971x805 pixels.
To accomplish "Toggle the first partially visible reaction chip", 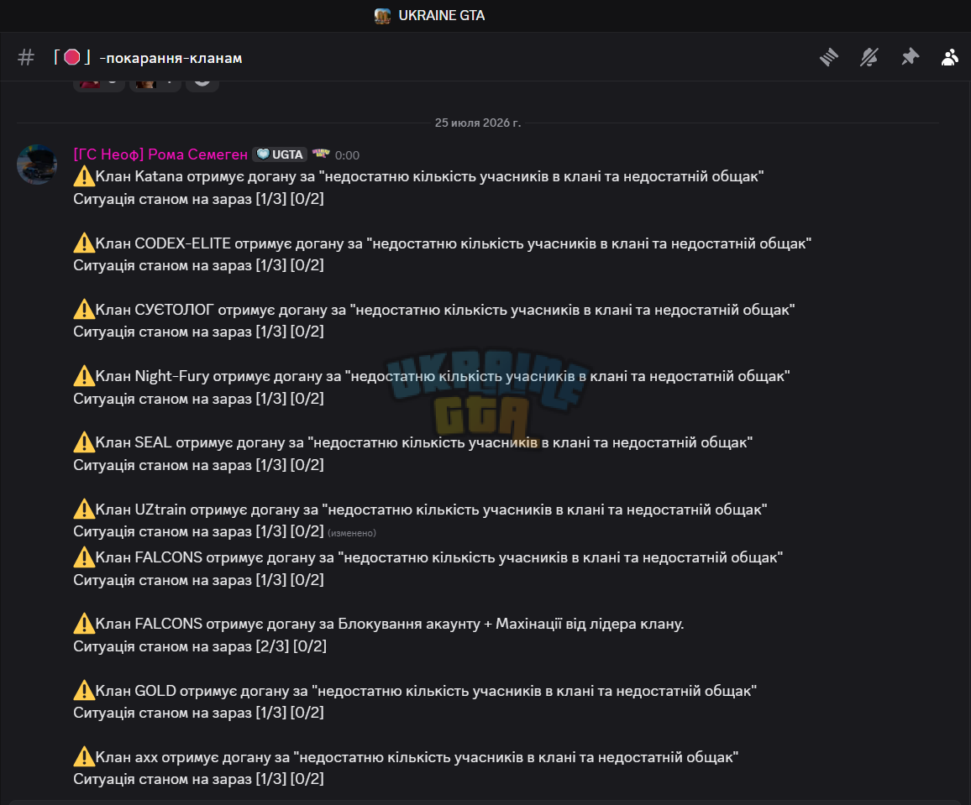I will point(99,82).
